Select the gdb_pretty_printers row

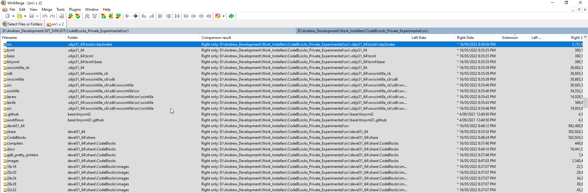[x=292, y=155]
